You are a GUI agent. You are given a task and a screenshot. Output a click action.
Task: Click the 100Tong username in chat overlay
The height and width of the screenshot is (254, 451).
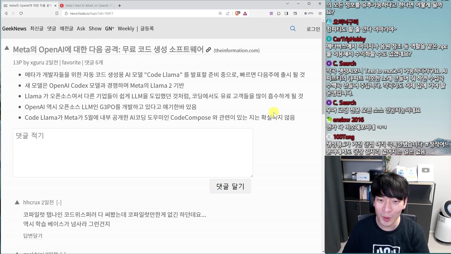[344, 137]
